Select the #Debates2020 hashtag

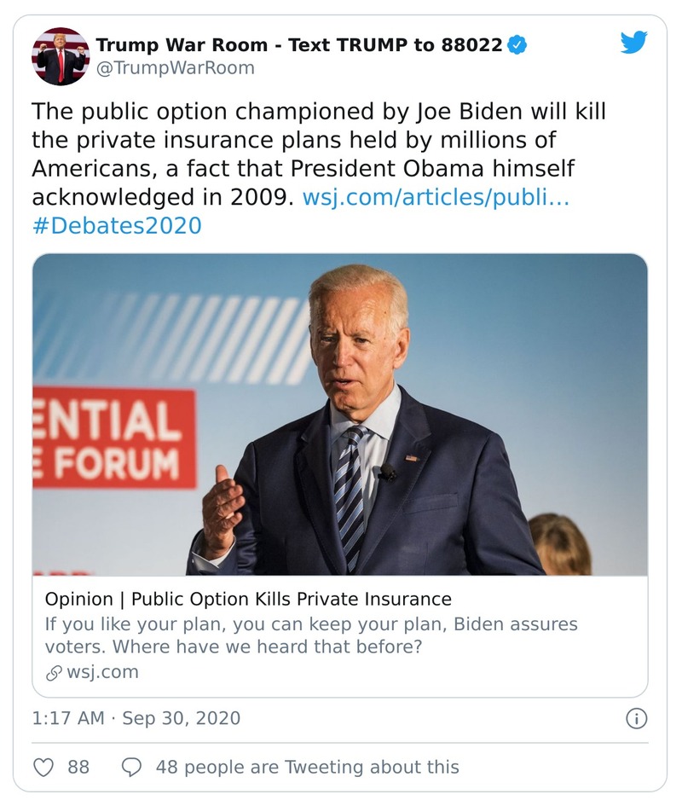tap(117, 226)
